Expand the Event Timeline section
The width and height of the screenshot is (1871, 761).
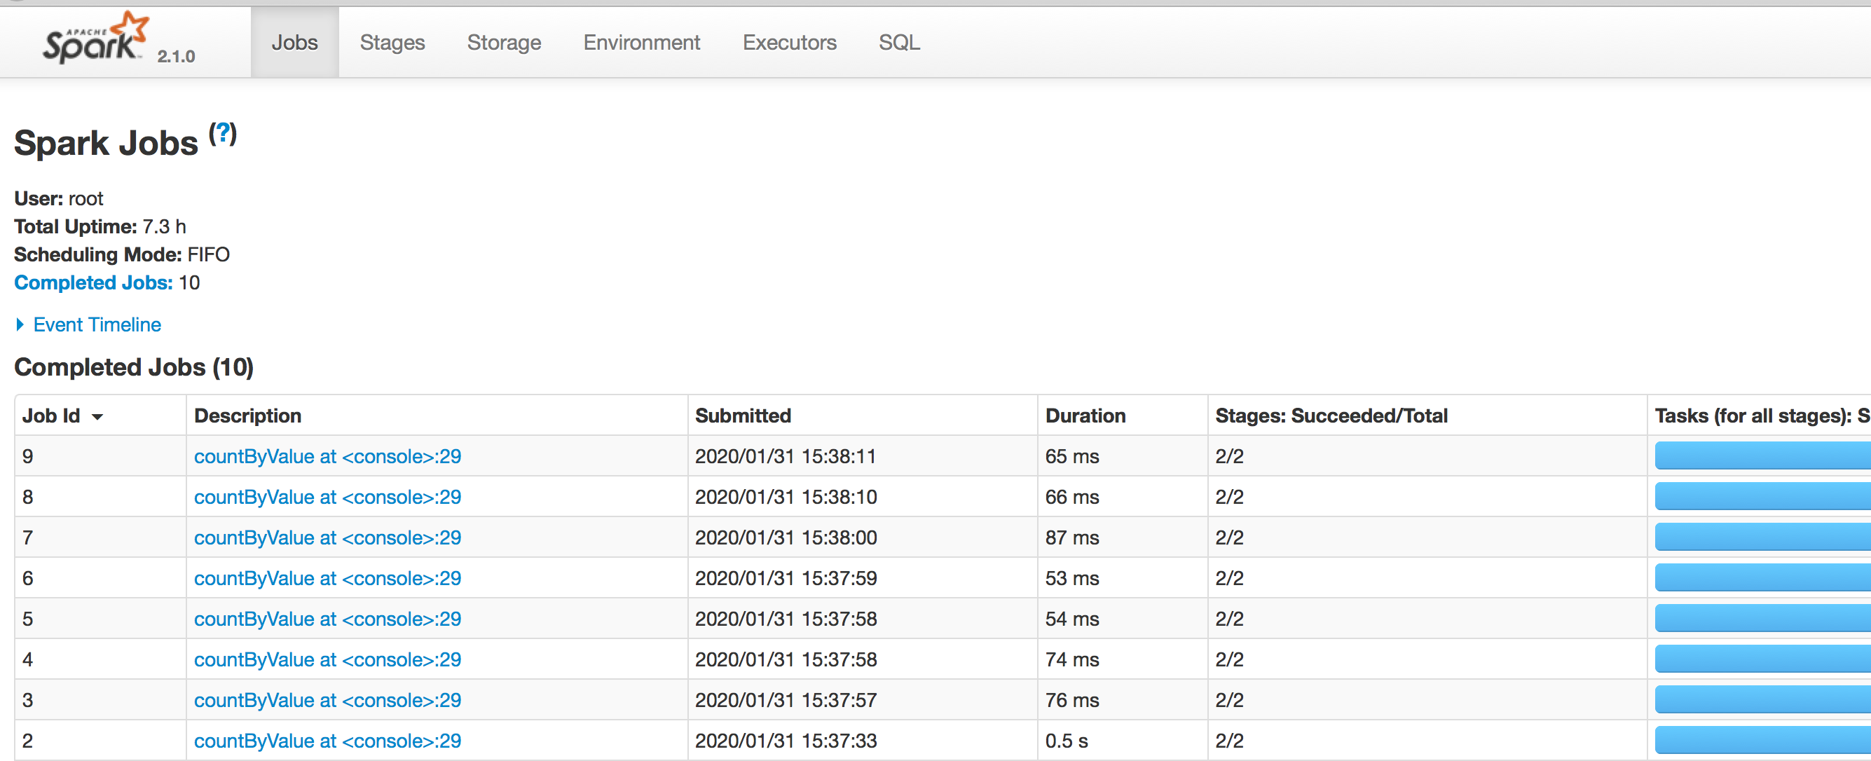(97, 324)
